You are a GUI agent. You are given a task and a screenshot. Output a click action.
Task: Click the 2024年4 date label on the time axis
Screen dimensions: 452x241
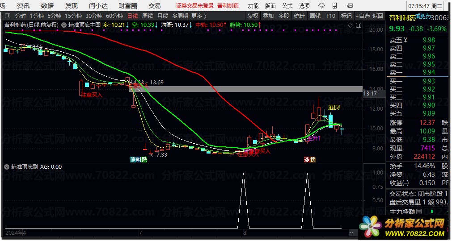tap(16, 233)
